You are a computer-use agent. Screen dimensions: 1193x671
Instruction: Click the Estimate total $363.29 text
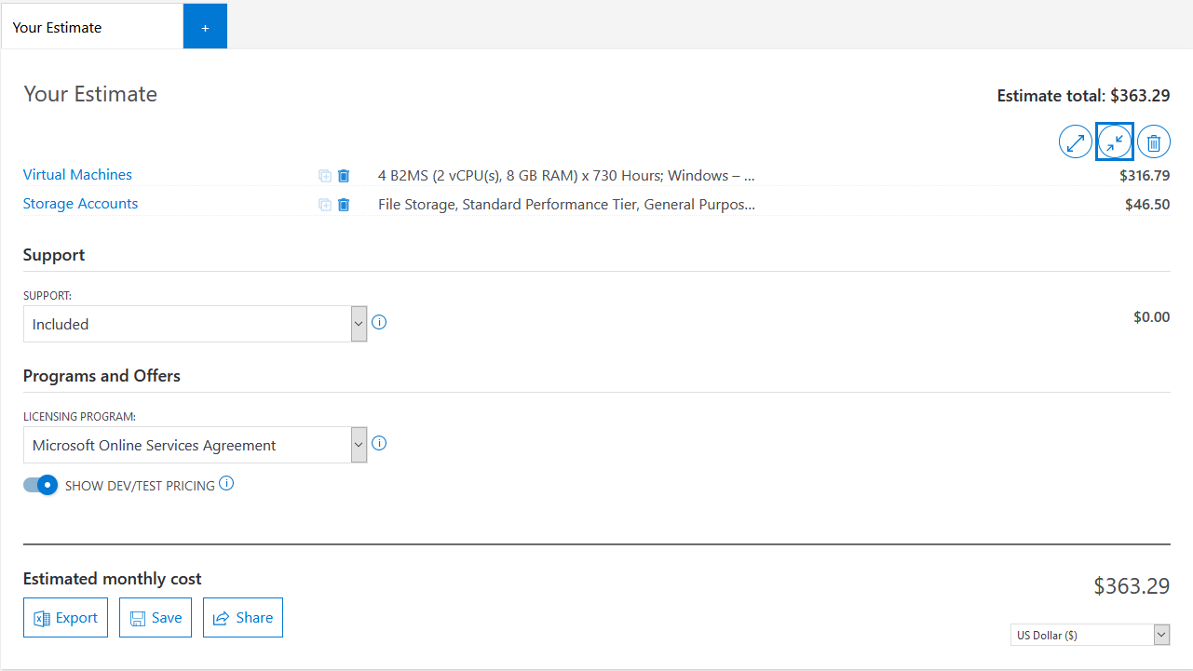coord(1084,95)
